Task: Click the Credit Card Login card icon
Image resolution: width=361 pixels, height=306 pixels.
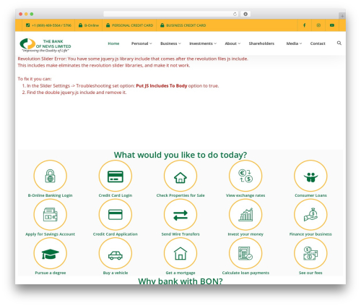Action: tap(116, 176)
